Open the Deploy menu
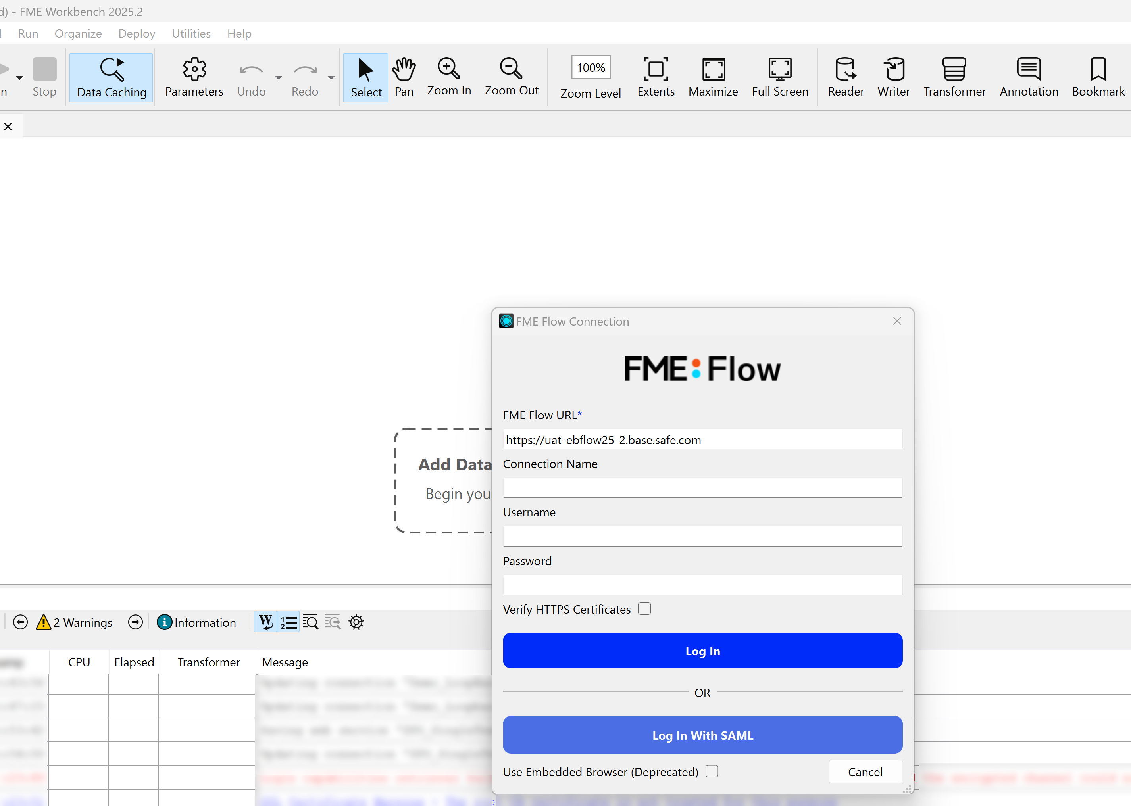 [137, 34]
